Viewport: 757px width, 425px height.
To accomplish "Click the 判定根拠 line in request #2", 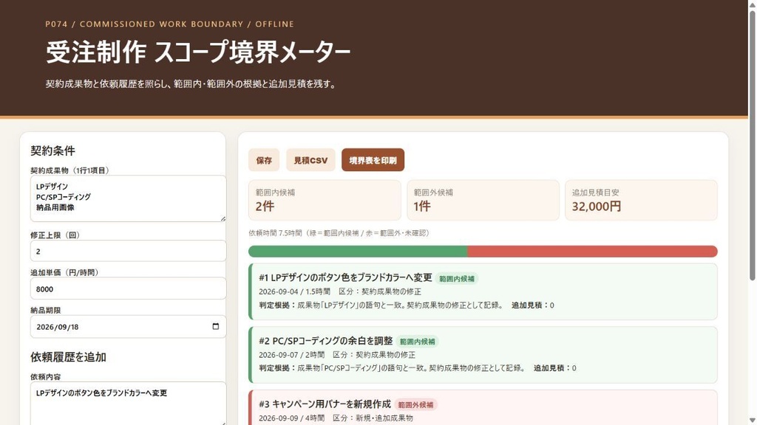I will 418,367.
